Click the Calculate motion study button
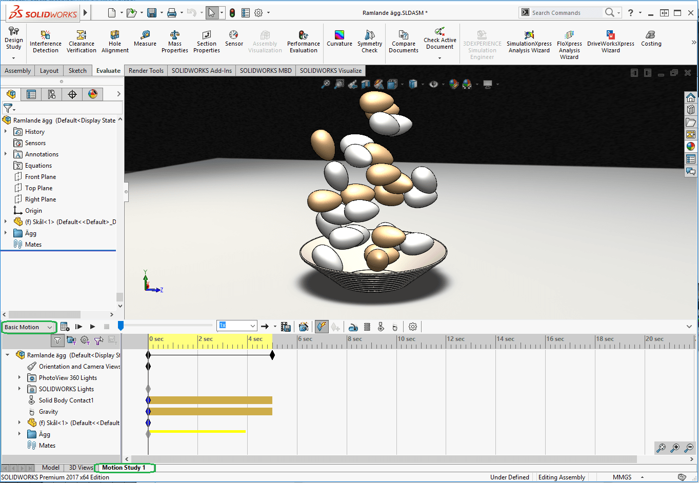 [65, 327]
